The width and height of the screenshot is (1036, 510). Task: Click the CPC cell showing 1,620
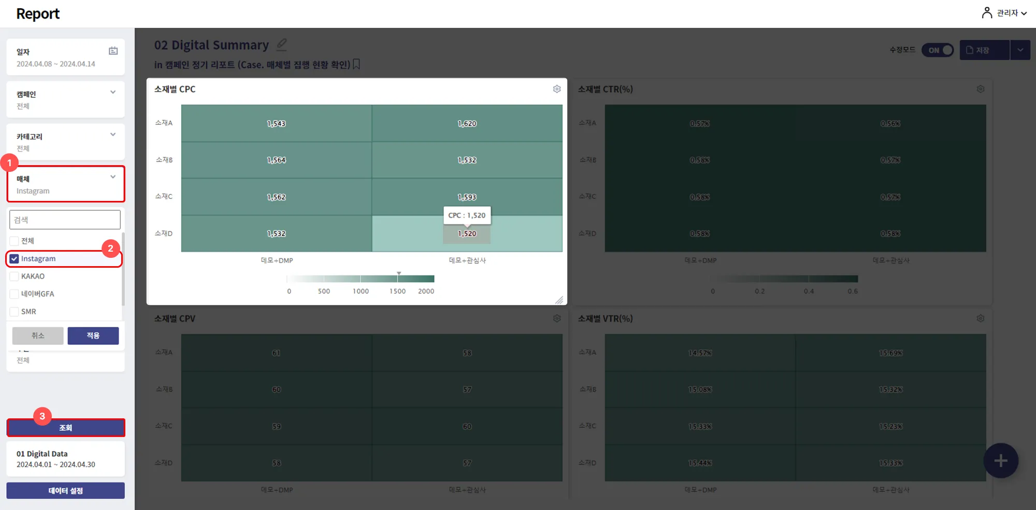pos(467,123)
